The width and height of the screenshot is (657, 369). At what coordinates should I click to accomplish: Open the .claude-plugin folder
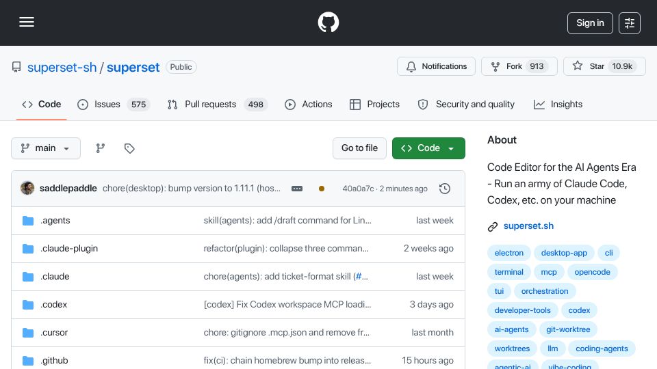coord(69,249)
